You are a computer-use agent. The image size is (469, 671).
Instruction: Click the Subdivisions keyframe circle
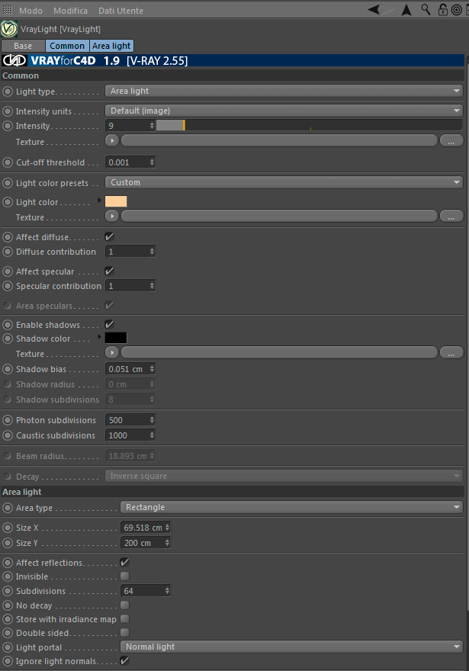[8, 591]
